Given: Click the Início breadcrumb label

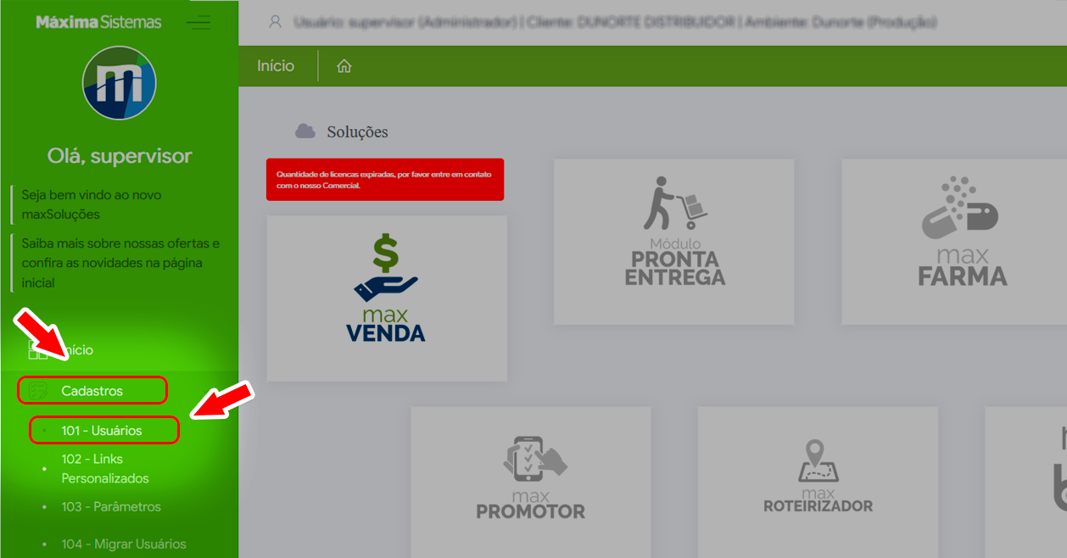Looking at the screenshot, I should [x=276, y=66].
